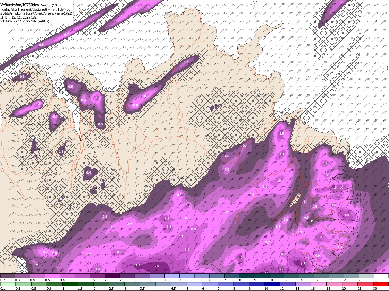This screenshot has width=389, height=291.
Task: Pick the bright red rain swatch starting at 30
Action: click(381, 285)
